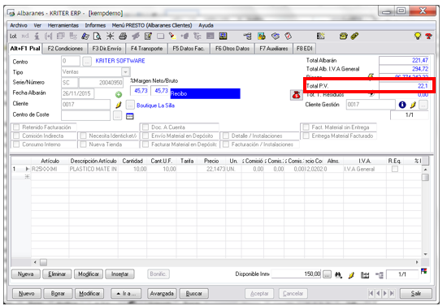Screen dimensions: 447x306
Task: Click the red money bag icon
Action: pos(296,95)
